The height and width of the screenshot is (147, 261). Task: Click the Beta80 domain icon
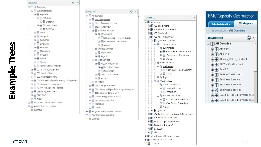pyautogui.click(x=216, y=69)
